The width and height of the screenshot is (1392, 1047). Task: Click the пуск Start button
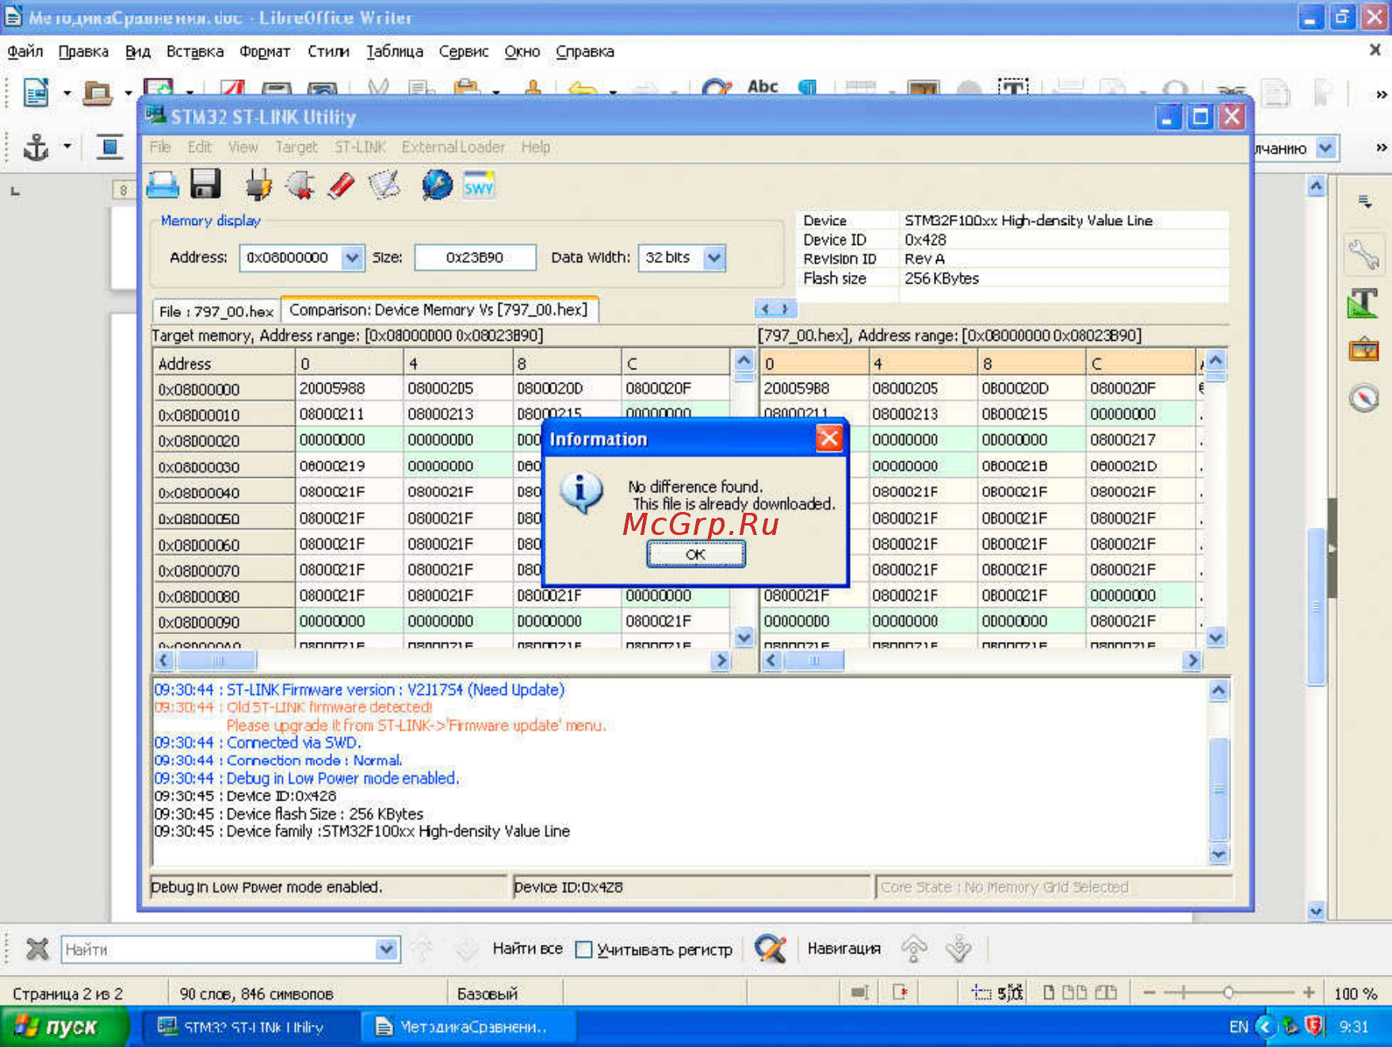click(63, 1026)
